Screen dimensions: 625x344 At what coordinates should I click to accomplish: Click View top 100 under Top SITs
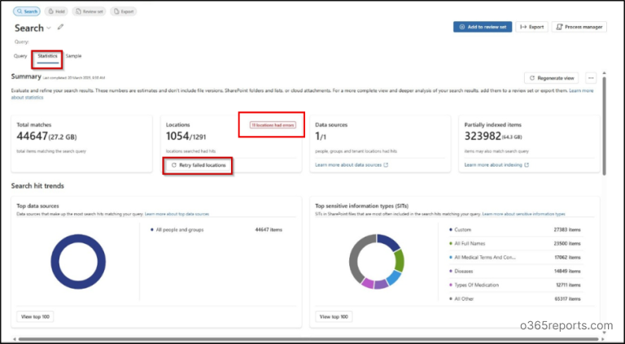[334, 317]
